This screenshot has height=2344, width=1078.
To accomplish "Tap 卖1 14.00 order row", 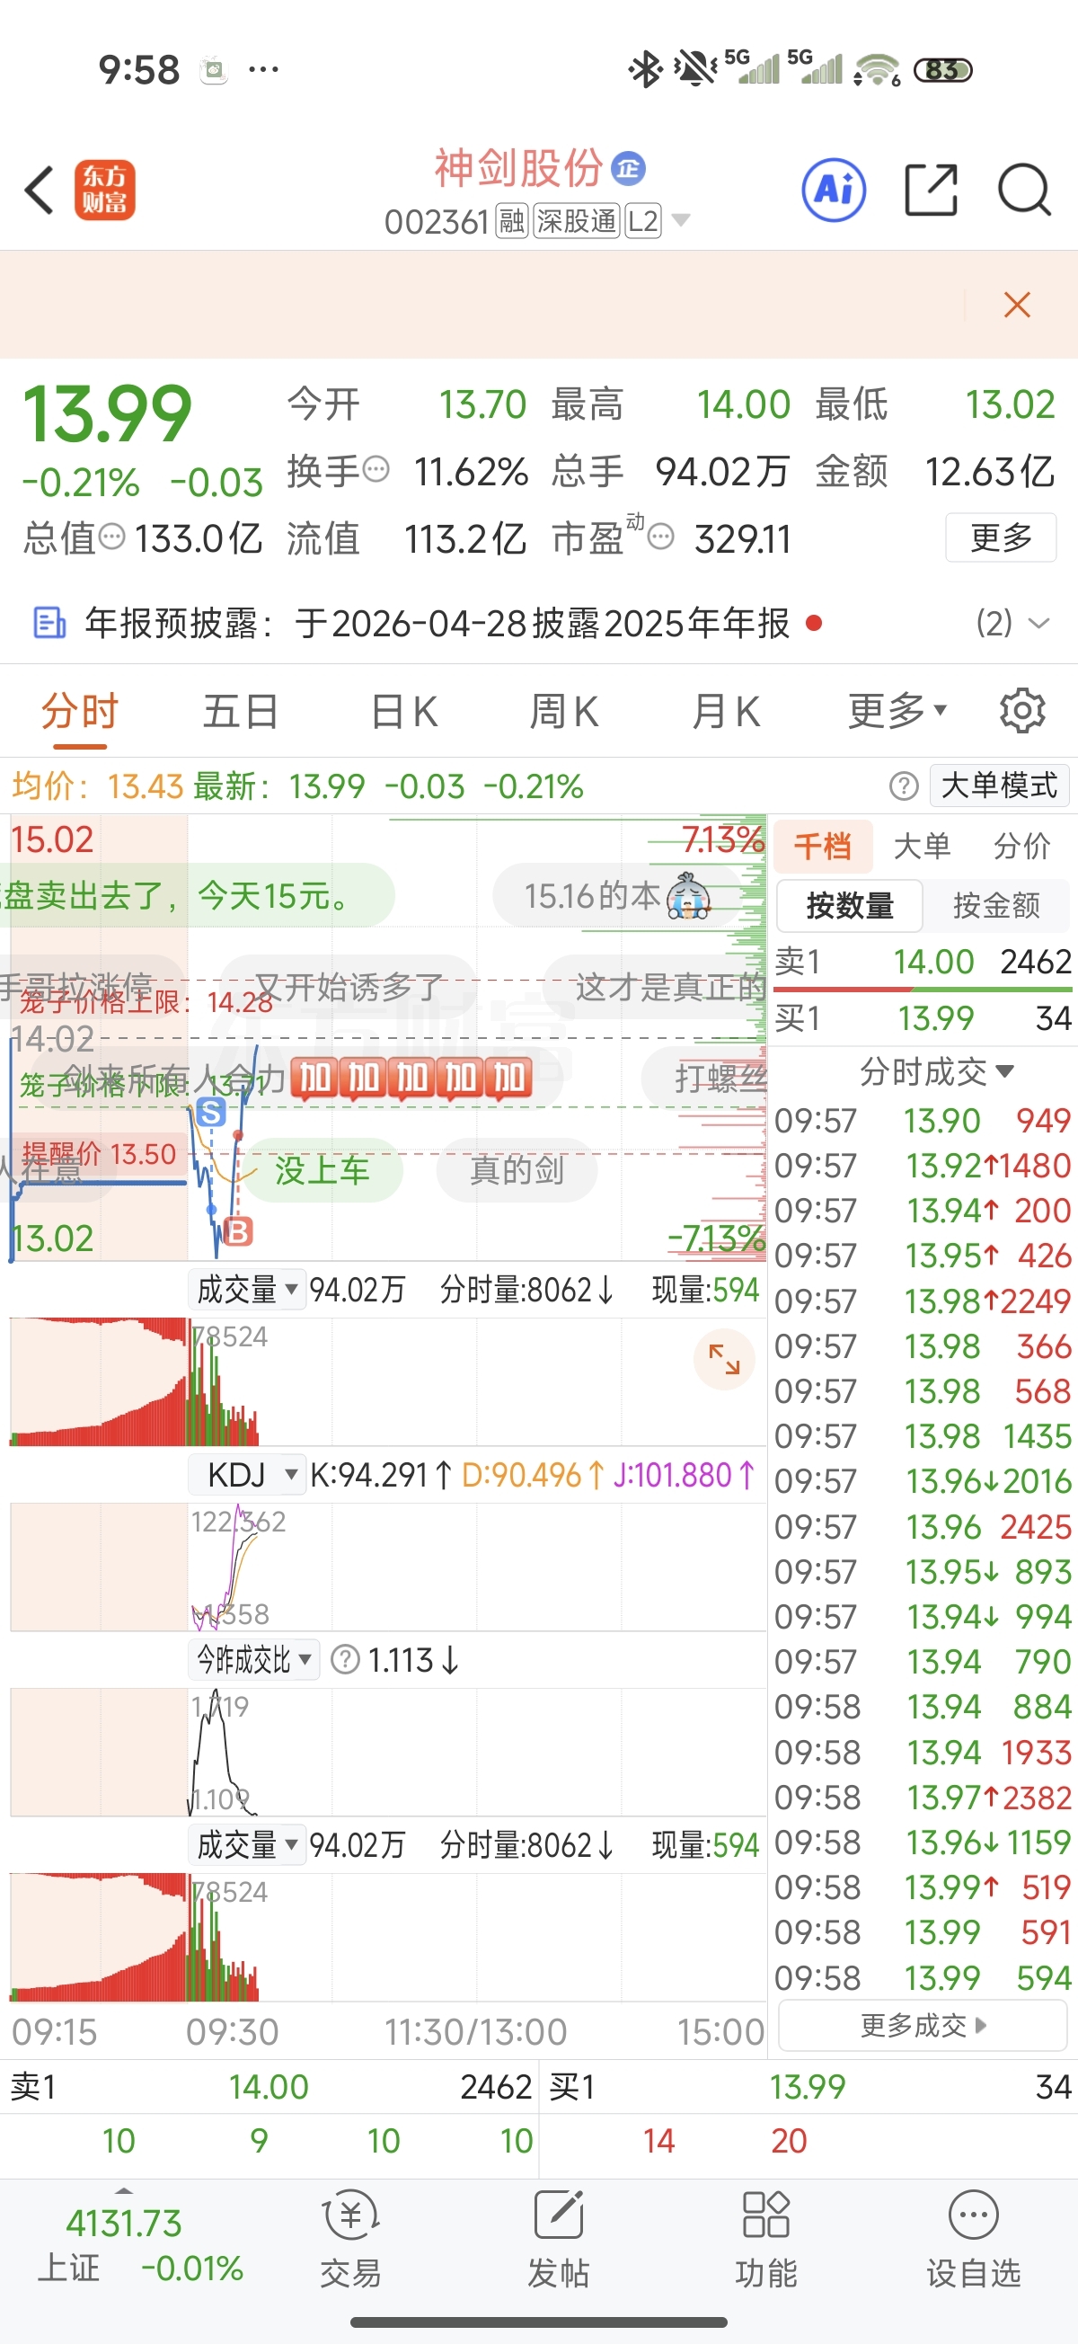I will point(923,961).
